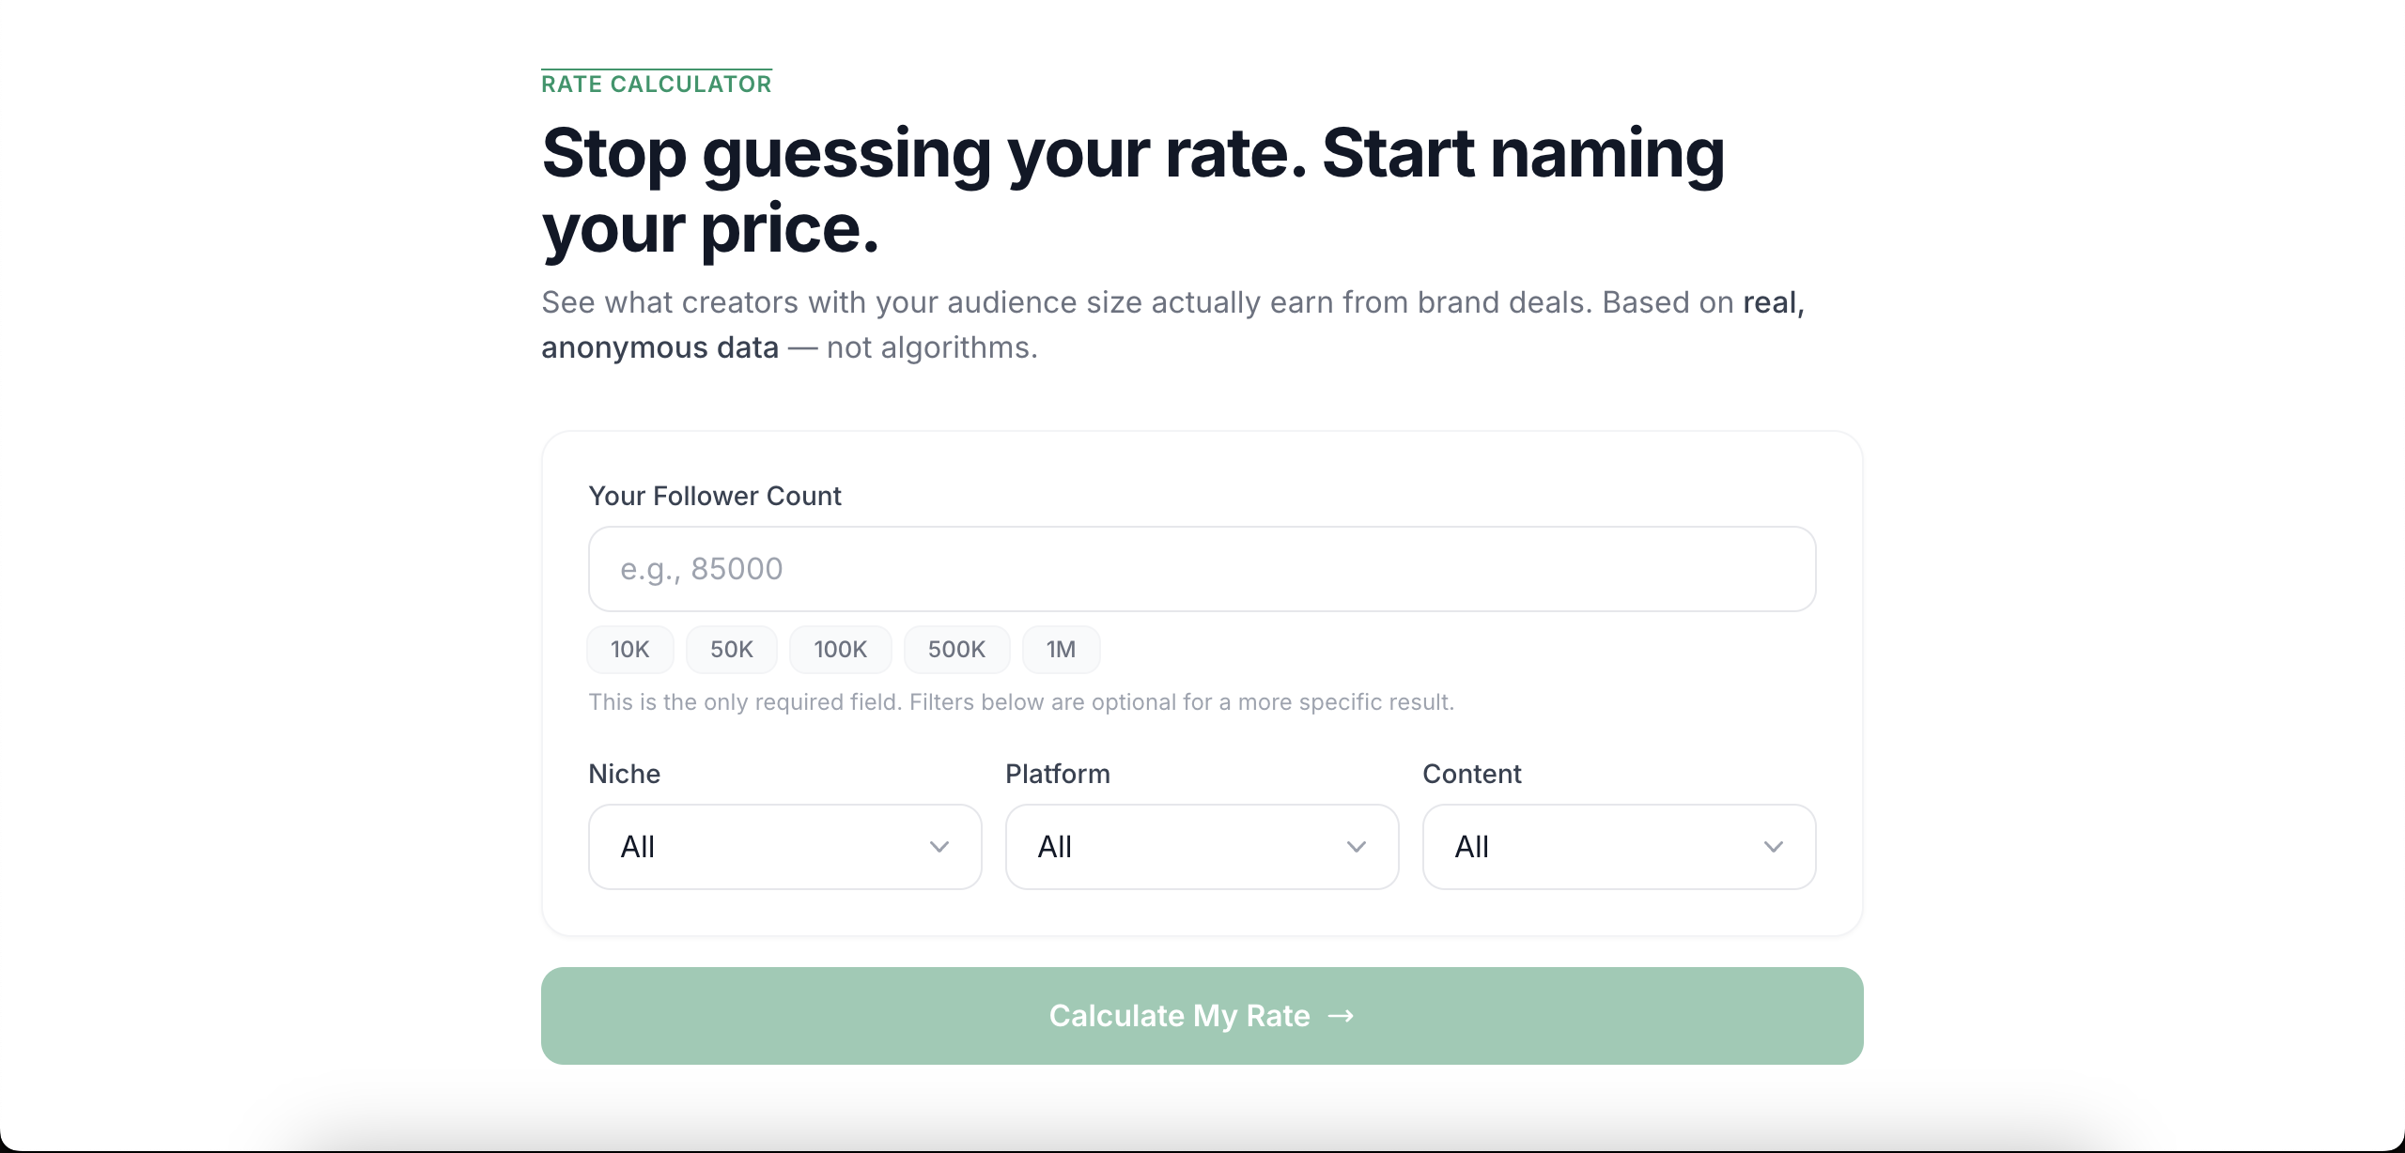Click the "only required field" helper text

[1020, 702]
